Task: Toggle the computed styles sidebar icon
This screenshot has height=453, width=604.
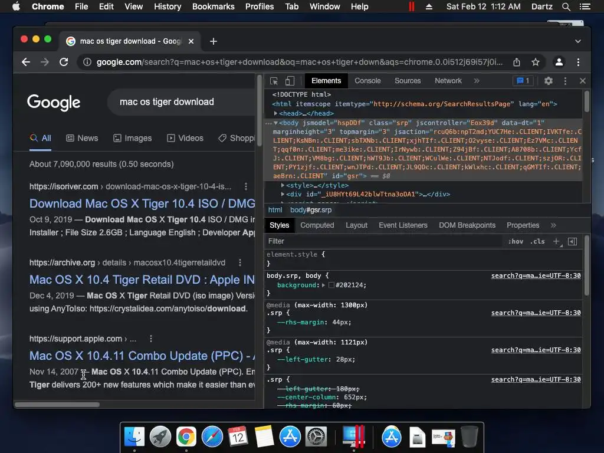Action: pos(572,241)
